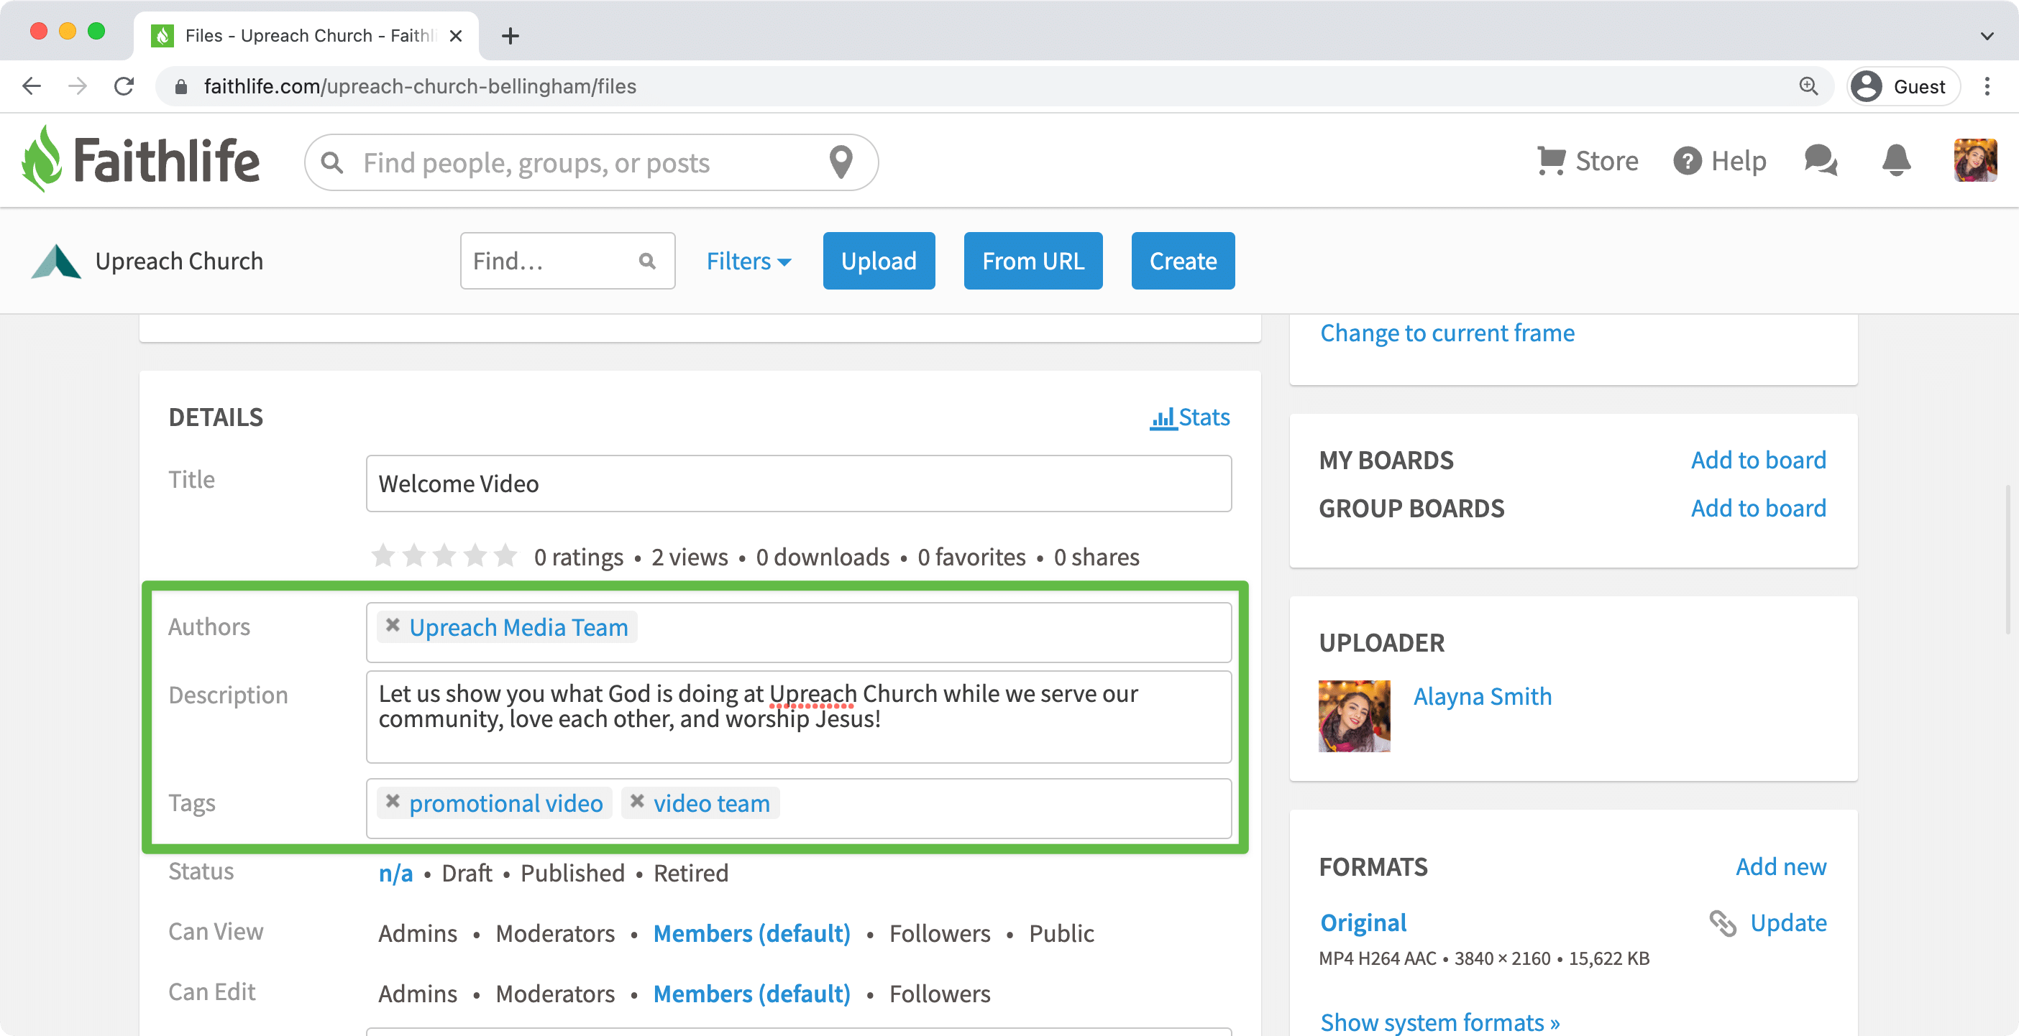Image resolution: width=2019 pixels, height=1036 pixels.
Task: Show system formats
Action: click(1439, 1022)
